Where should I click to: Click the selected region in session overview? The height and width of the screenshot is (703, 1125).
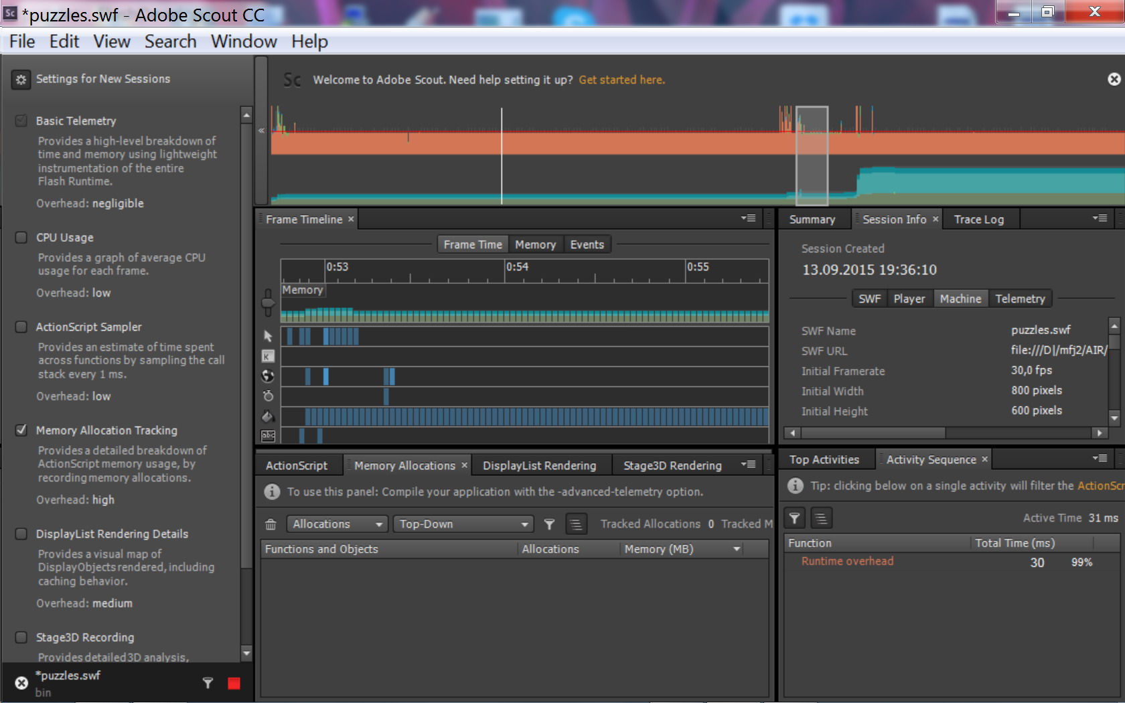(x=812, y=155)
